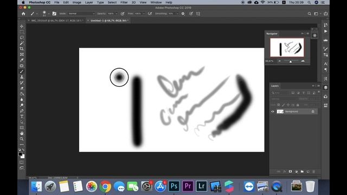The width and height of the screenshot is (347, 195).
Task: Open the workspace switcher dropdown
Action: click(317, 14)
